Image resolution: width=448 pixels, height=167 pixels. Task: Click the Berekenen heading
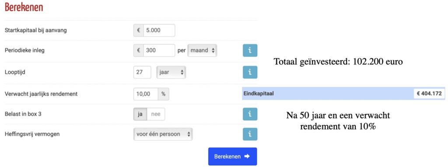[x=24, y=7]
